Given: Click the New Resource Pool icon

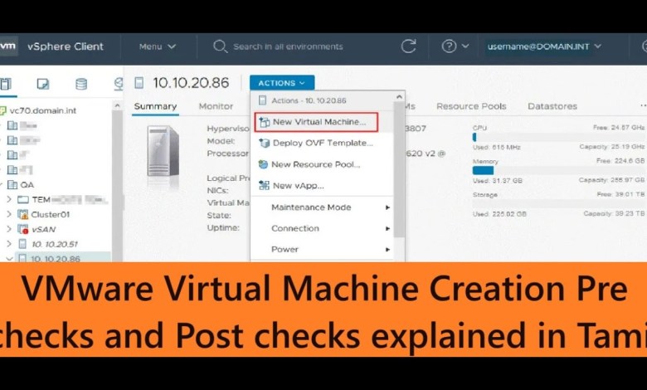Looking at the screenshot, I should [x=263, y=164].
